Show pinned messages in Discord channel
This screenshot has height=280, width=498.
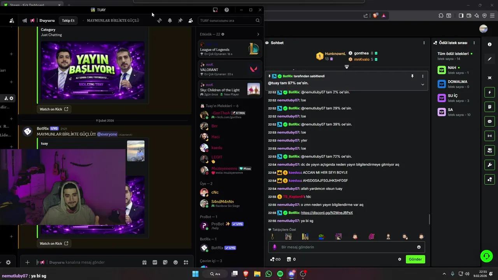[x=180, y=20]
